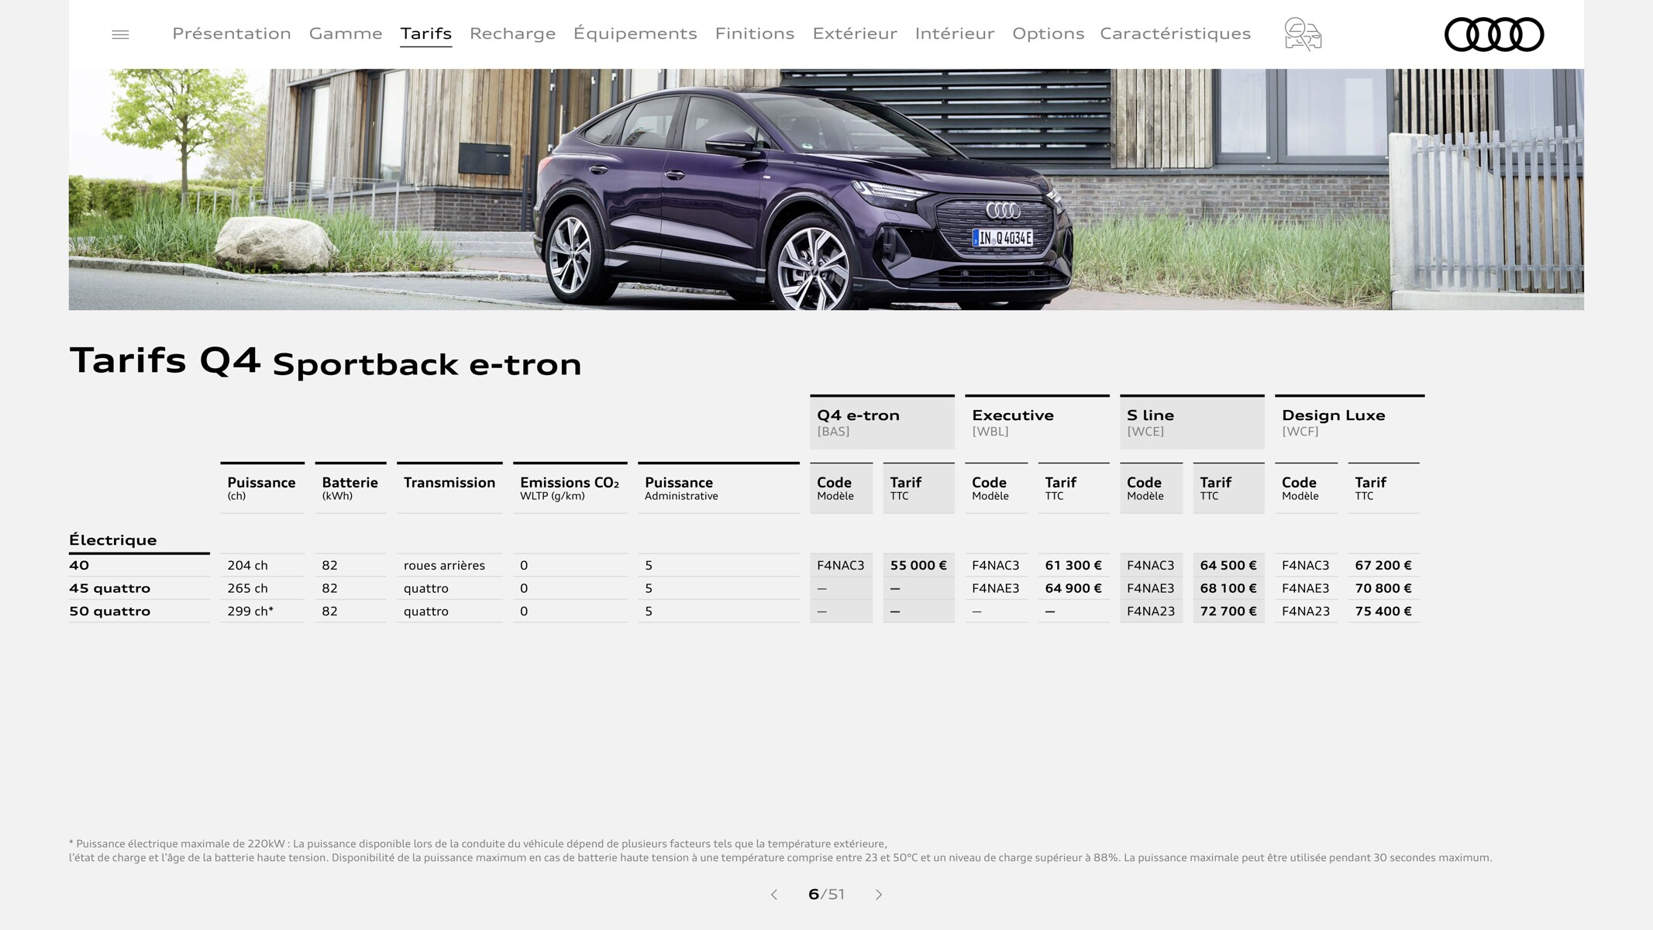Screen dimensions: 1653x930
Task: Click the Électrique section label
Action: pos(113,540)
